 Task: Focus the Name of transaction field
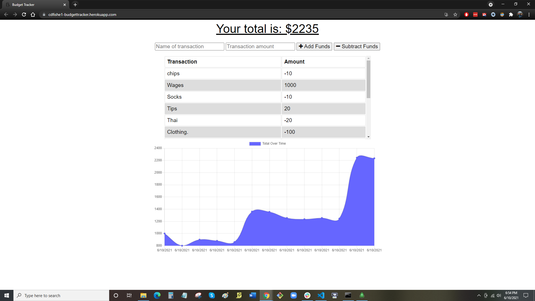click(x=189, y=47)
